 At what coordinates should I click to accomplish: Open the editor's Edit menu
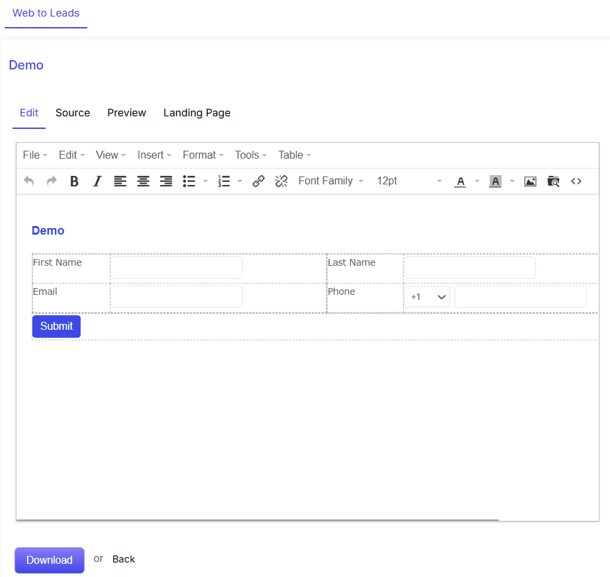pos(71,155)
